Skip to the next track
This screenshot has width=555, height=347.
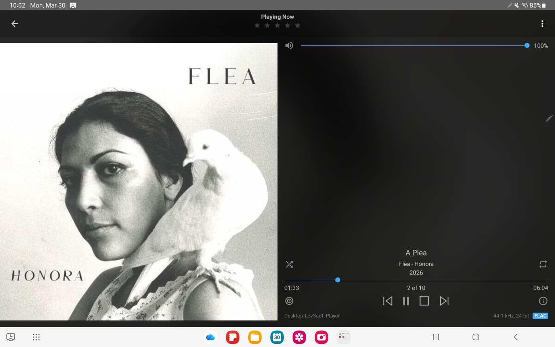pyautogui.click(x=444, y=301)
